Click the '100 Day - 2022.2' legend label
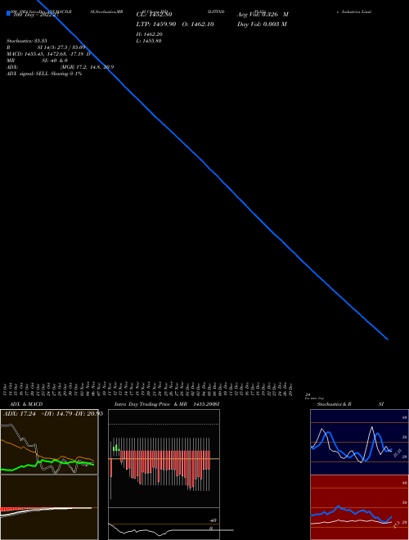Image resolution: width=409 pixels, height=540 pixels. 36,15
